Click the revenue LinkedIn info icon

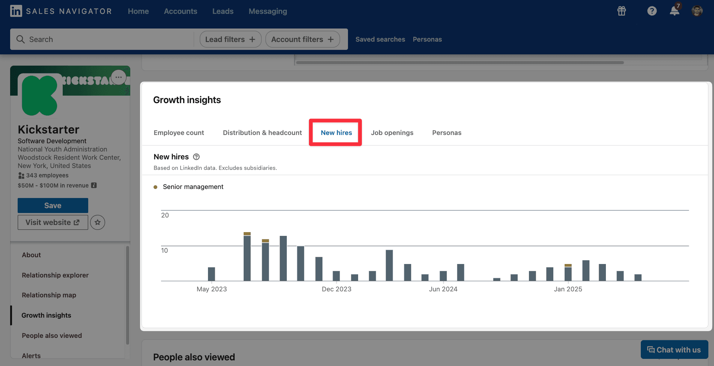coord(94,185)
